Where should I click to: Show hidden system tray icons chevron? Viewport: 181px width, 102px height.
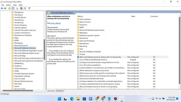(149, 99)
